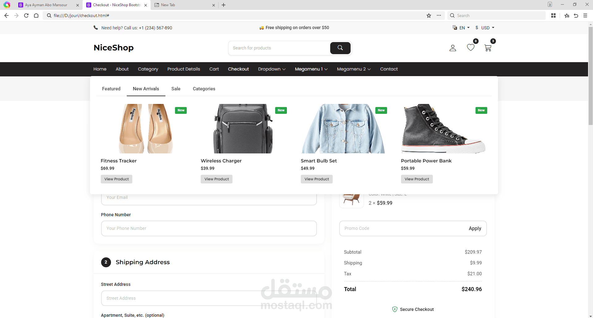
Task: View Product for Portable Power Bank
Action: [417, 179]
